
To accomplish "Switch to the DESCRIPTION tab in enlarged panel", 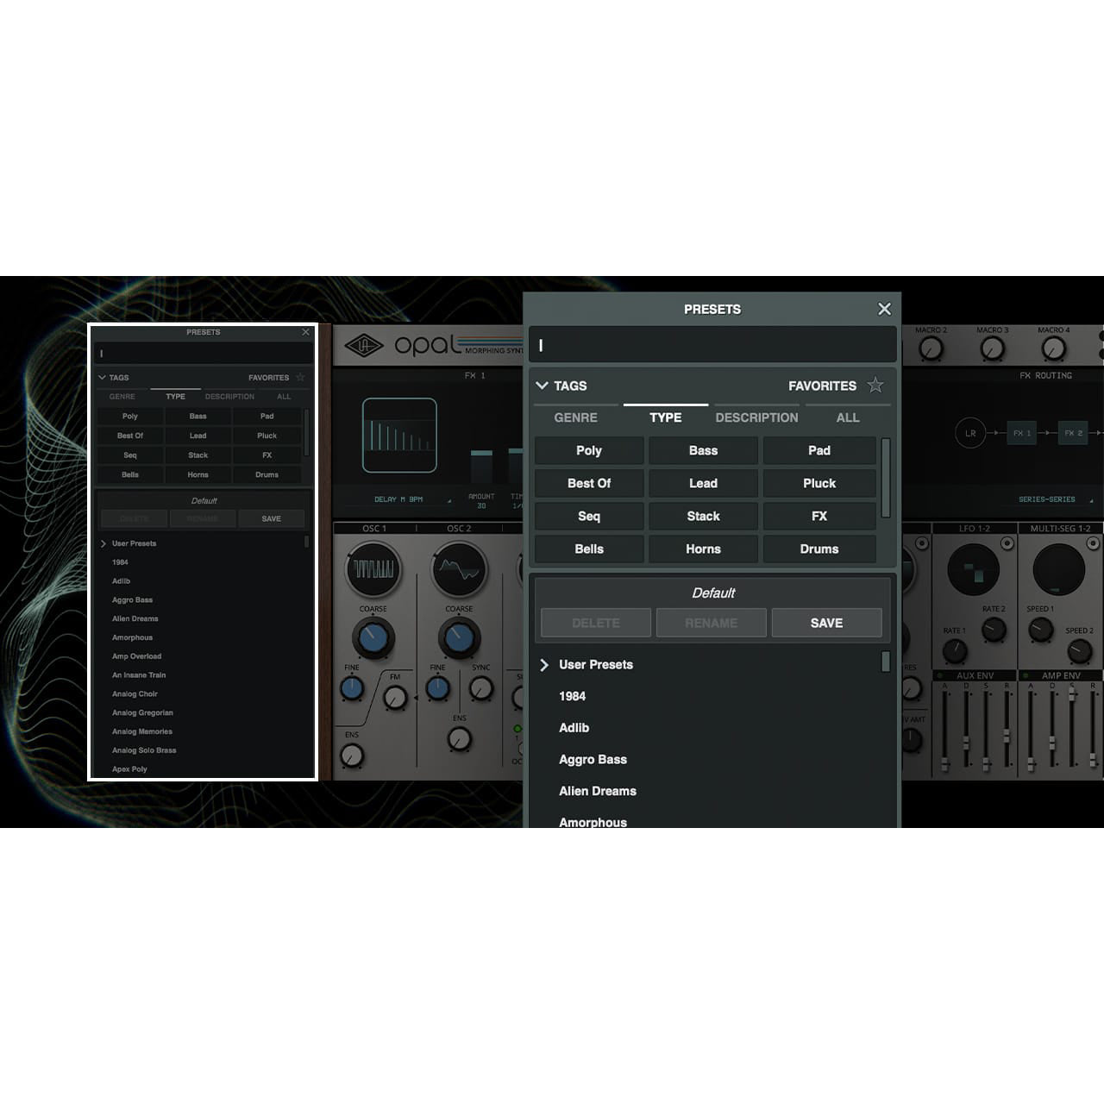I will click(x=756, y=417).
